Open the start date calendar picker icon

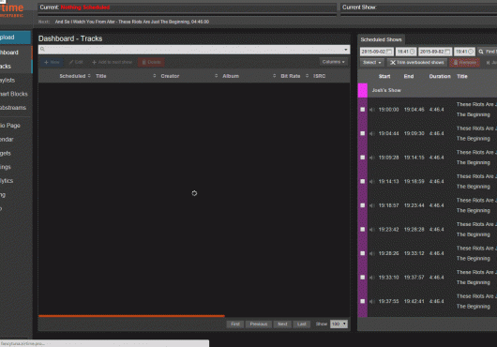[x=389, y=52]
